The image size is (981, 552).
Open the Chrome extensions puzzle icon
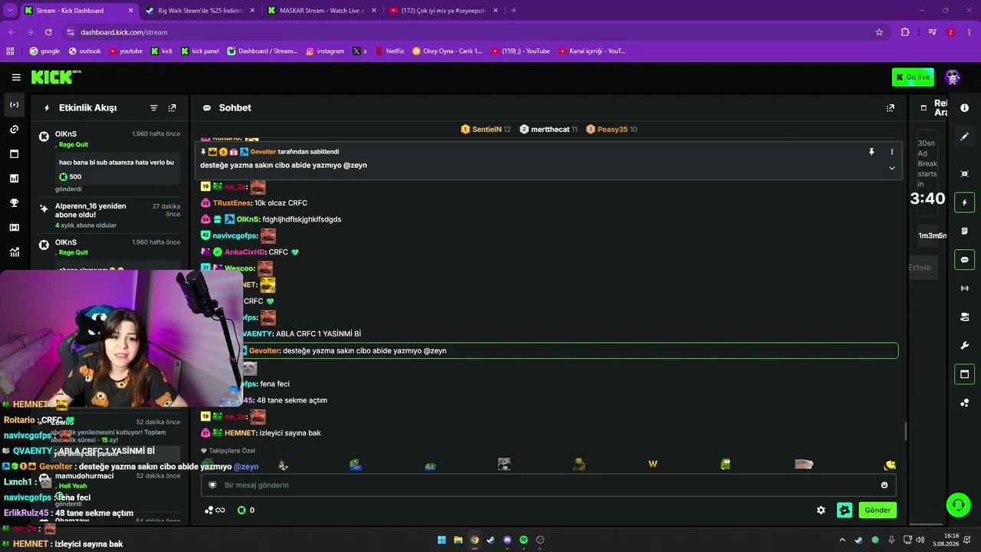(905, 32)
